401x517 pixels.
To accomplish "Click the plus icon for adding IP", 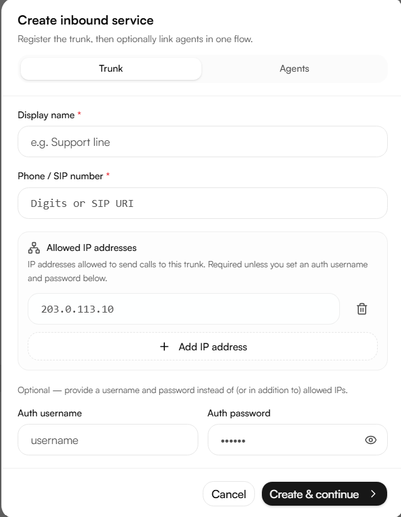I will tap(164, 347).
